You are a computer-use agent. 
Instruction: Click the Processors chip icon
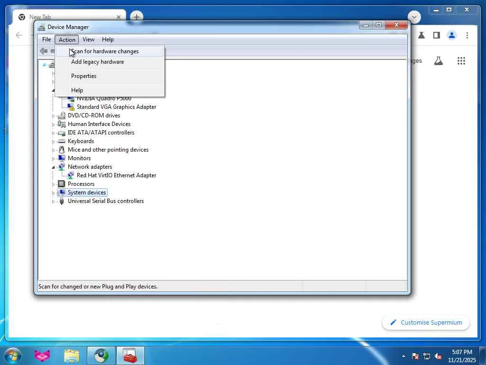pos(62,184)
